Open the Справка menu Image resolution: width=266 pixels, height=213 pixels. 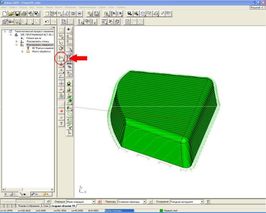click(121, 7)
